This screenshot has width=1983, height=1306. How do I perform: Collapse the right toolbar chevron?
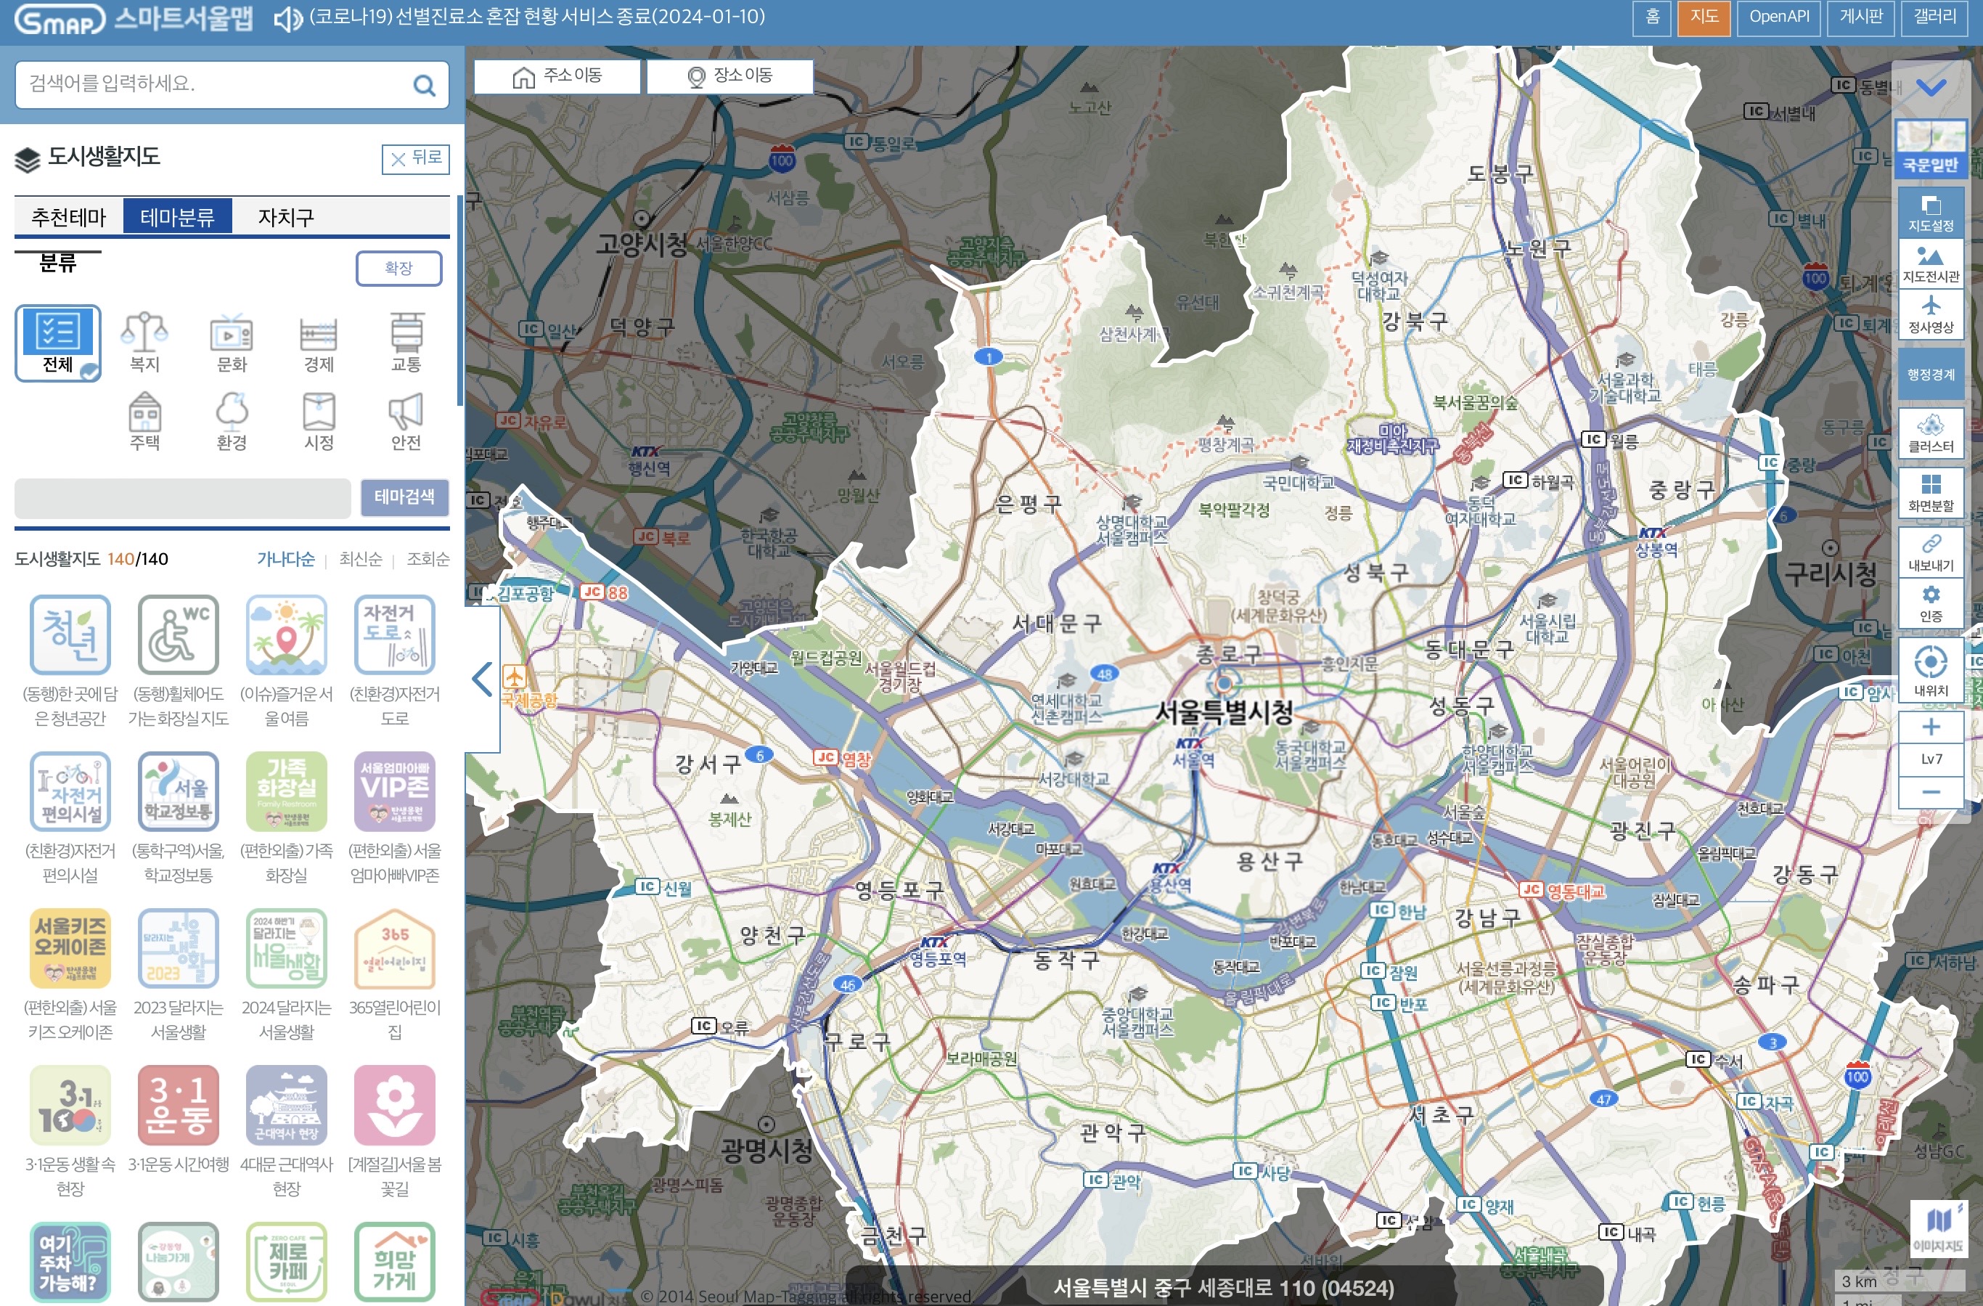(x=1930, y=86)
